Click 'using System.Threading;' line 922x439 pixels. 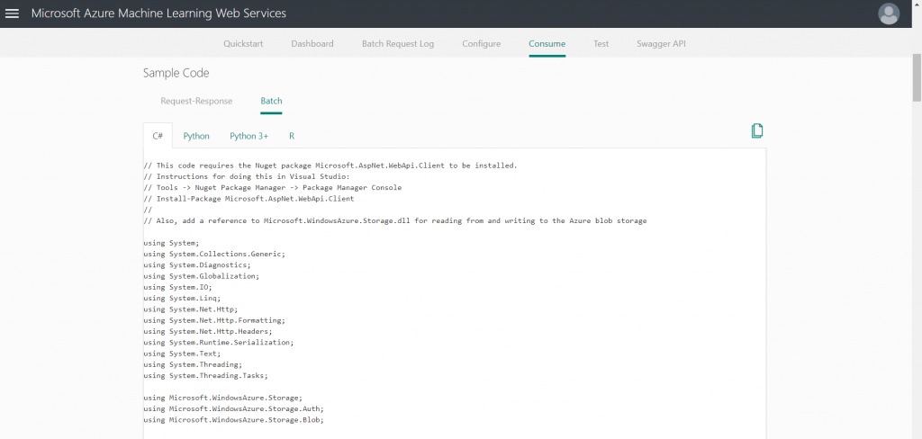193,364
